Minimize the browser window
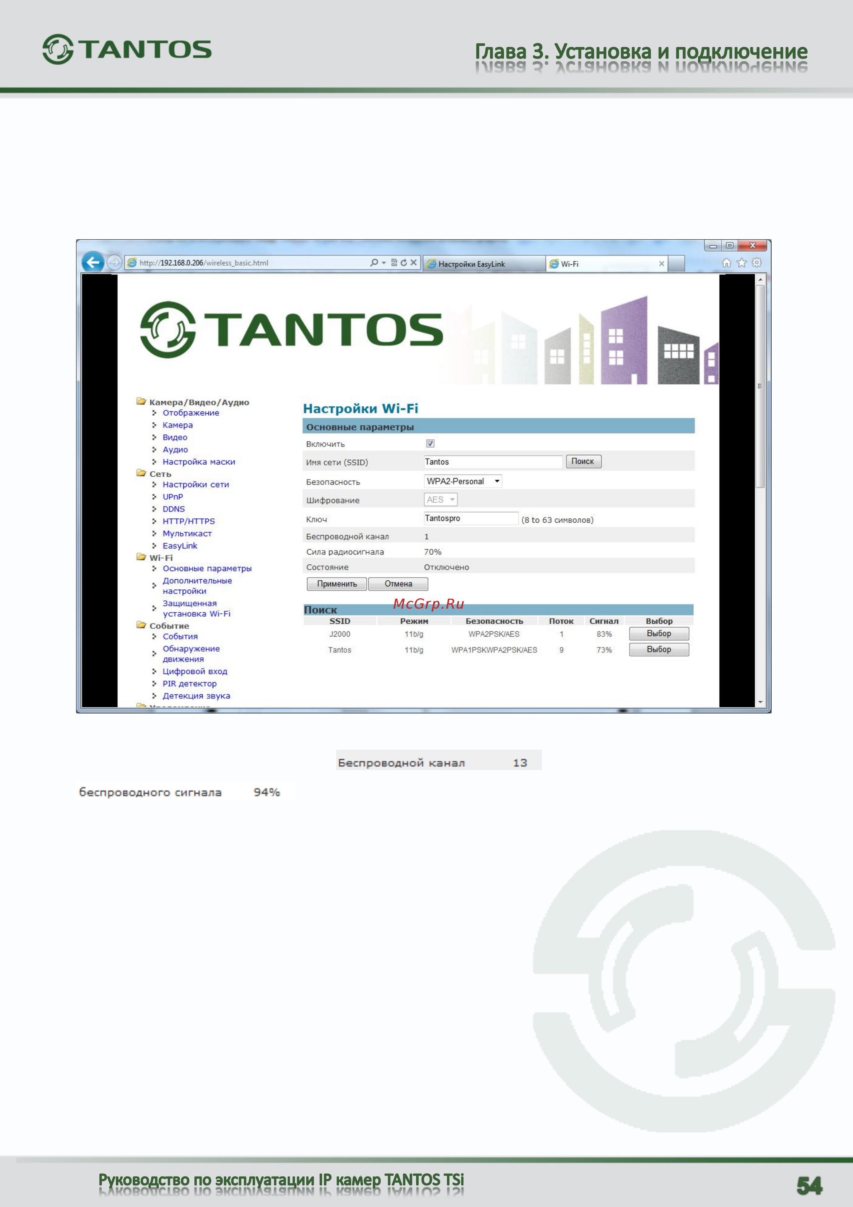Viewport: 853px width, 1207px height. coord(713,245)
